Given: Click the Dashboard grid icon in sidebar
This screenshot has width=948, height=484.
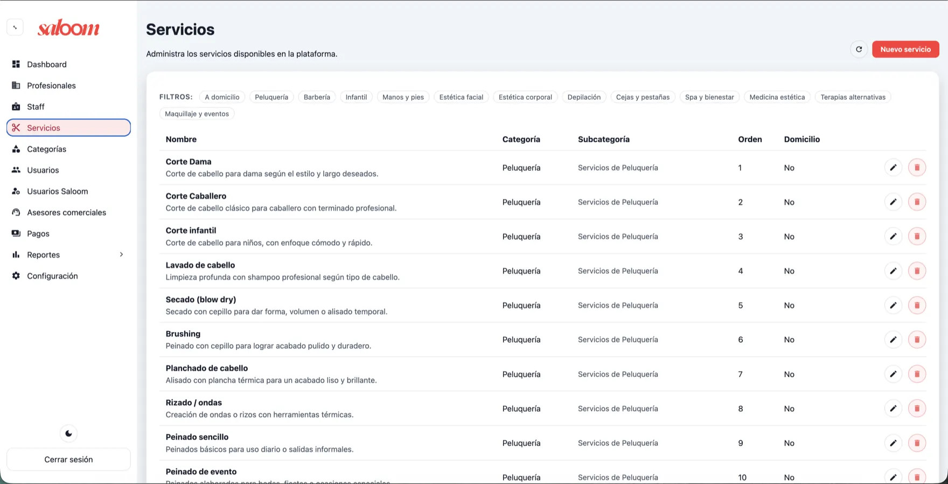Looking at the screenshot, I should [x=16, y=64].
